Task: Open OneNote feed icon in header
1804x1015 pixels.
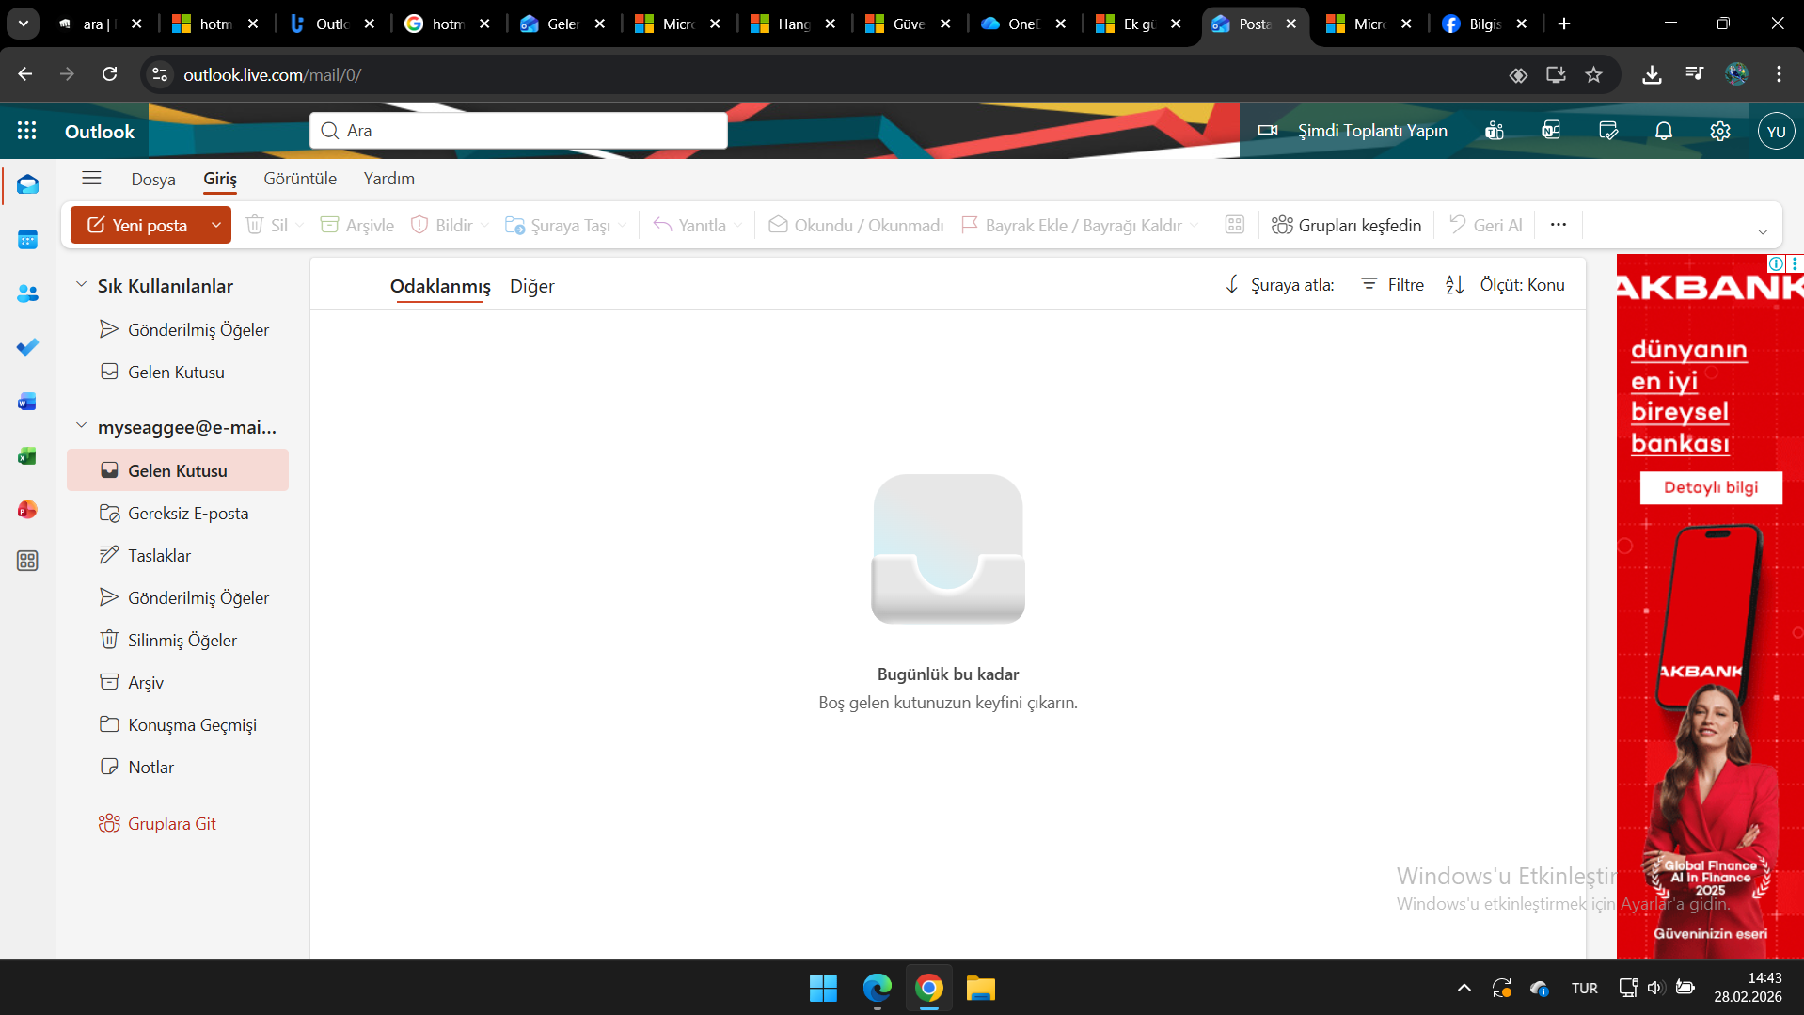Action: pos(1551,131)
